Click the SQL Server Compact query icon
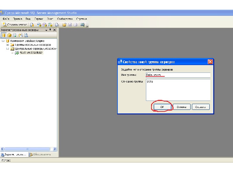This screenshot has width=233, height=174. click(x=57, y=24)
